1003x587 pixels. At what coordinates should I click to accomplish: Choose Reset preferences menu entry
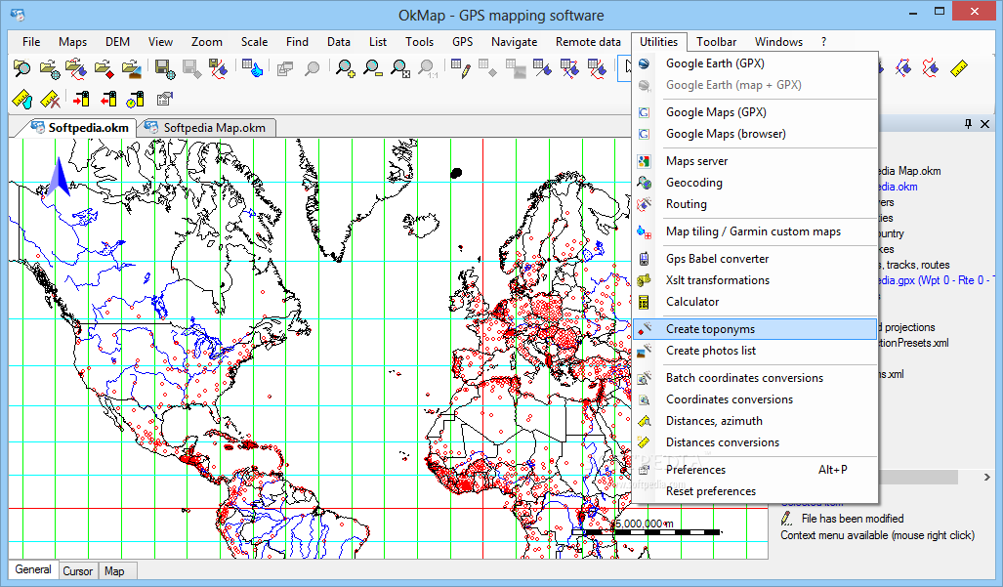coord(755,491)
